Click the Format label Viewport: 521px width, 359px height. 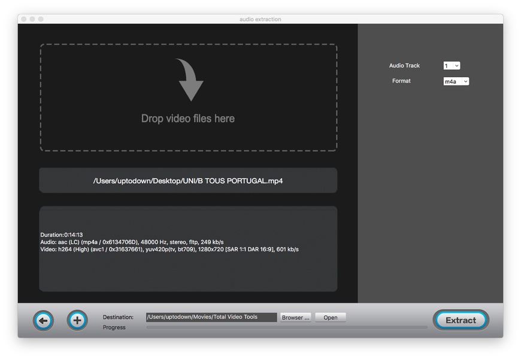pos(401,81)
